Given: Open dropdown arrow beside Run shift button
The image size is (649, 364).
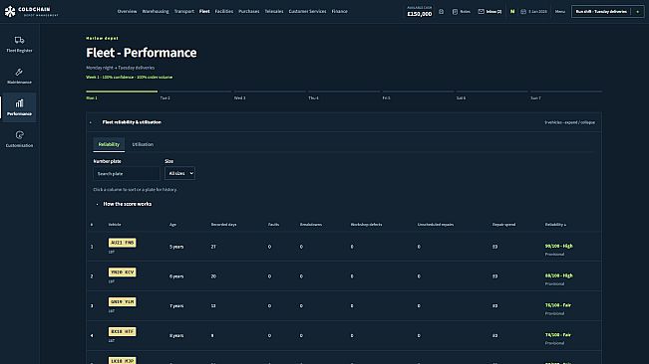Looking at the screenshot, I should point(637,12).
